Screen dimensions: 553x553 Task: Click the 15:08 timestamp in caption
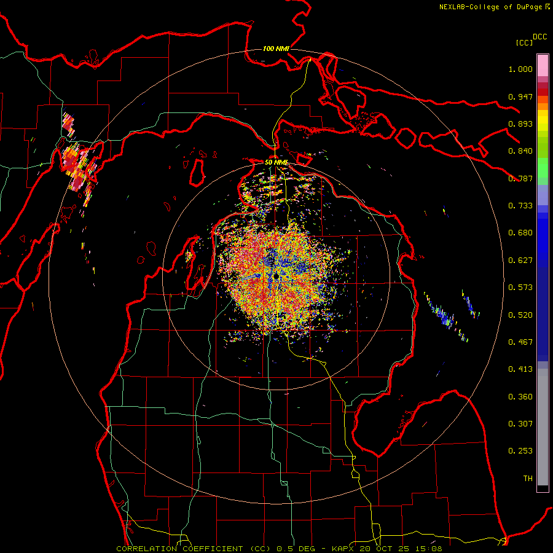[x=428, y=549]
